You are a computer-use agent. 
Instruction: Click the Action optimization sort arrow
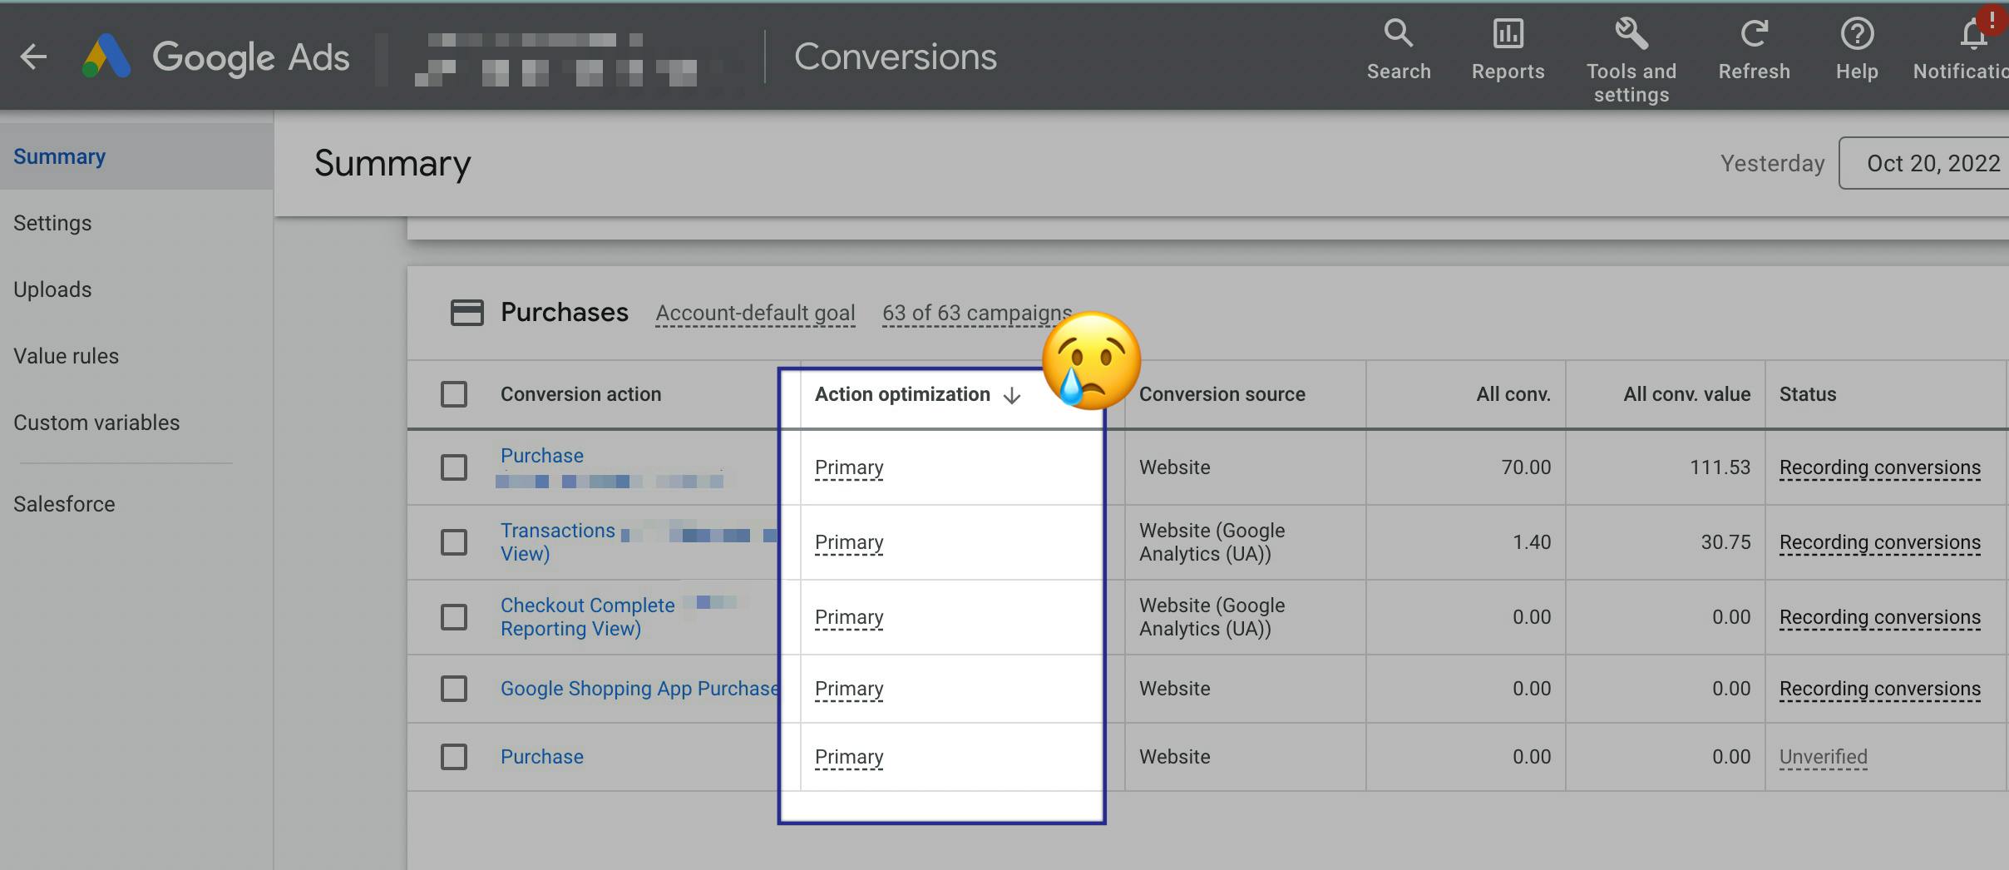[x=1012, y=395]
